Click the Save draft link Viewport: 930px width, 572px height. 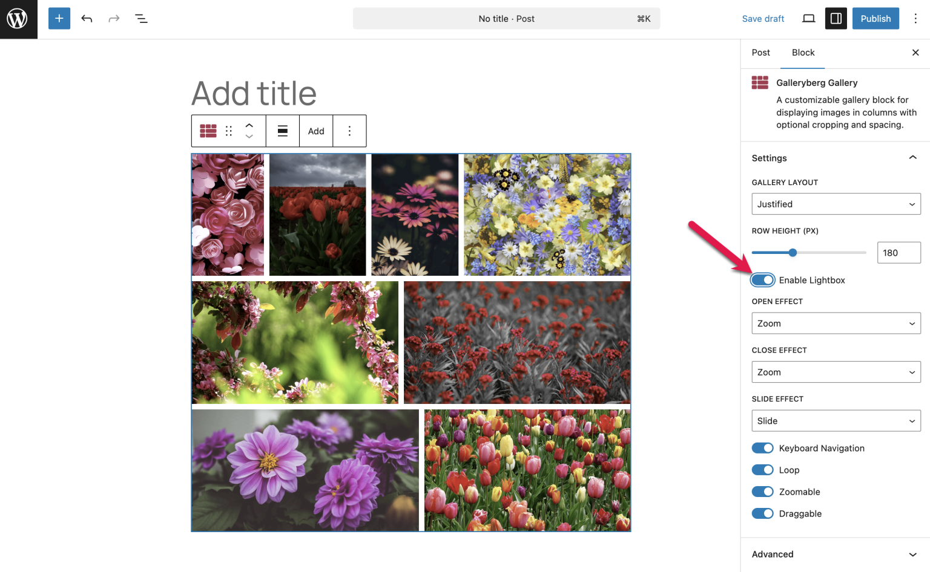(763, 18)
